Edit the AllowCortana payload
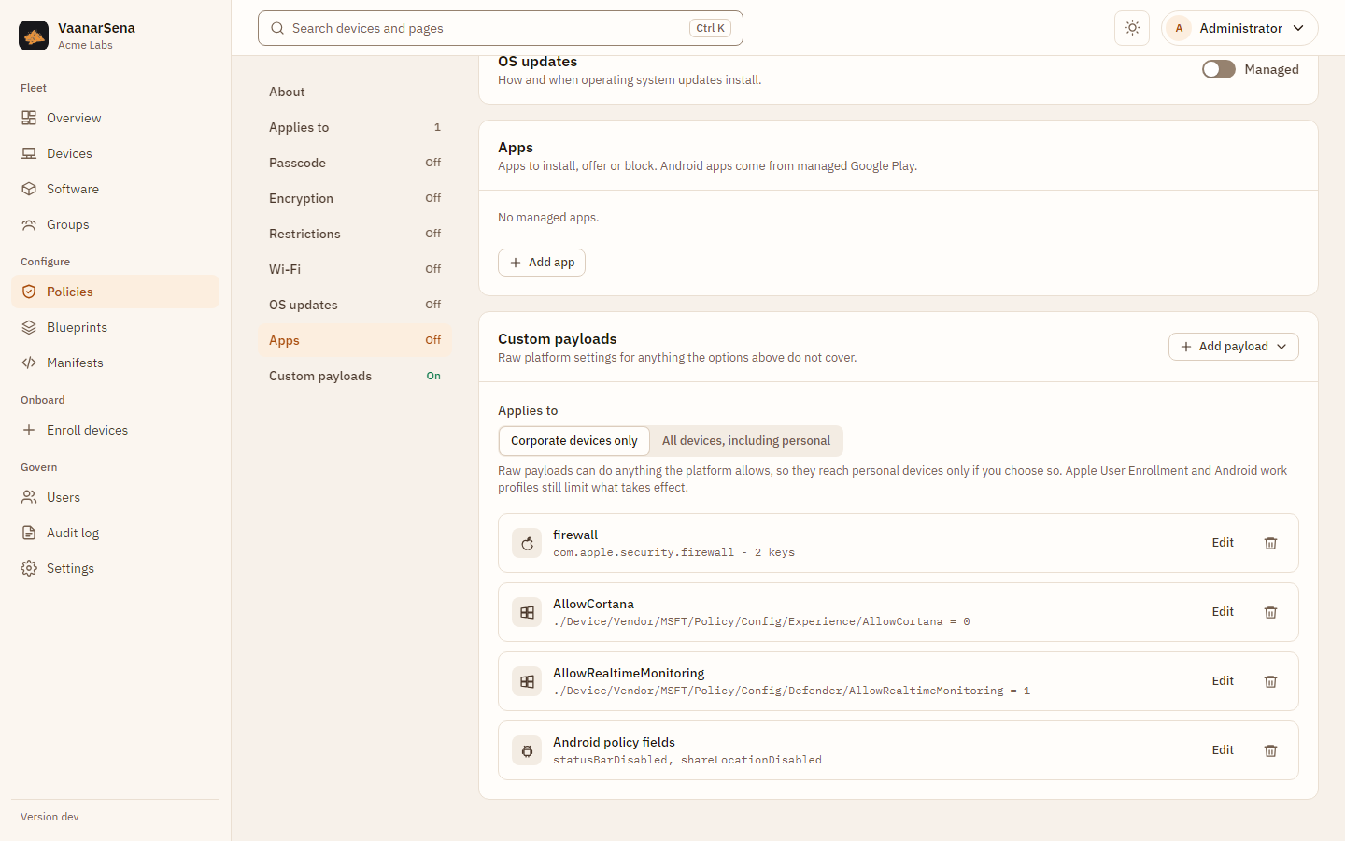The height and width of the screenshot is (841, 1345). [1223, 612]
